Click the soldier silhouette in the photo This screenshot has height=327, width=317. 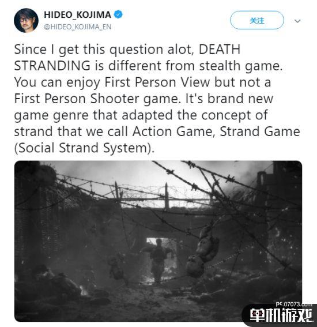pyautogui.click(x=158, y=261)
